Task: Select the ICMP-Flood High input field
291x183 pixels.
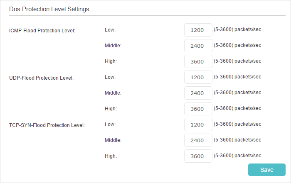Action: coord(198,61)
